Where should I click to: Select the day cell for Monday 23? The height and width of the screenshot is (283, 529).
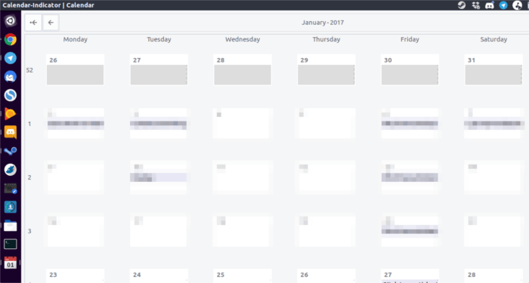(x=76, y=276)
